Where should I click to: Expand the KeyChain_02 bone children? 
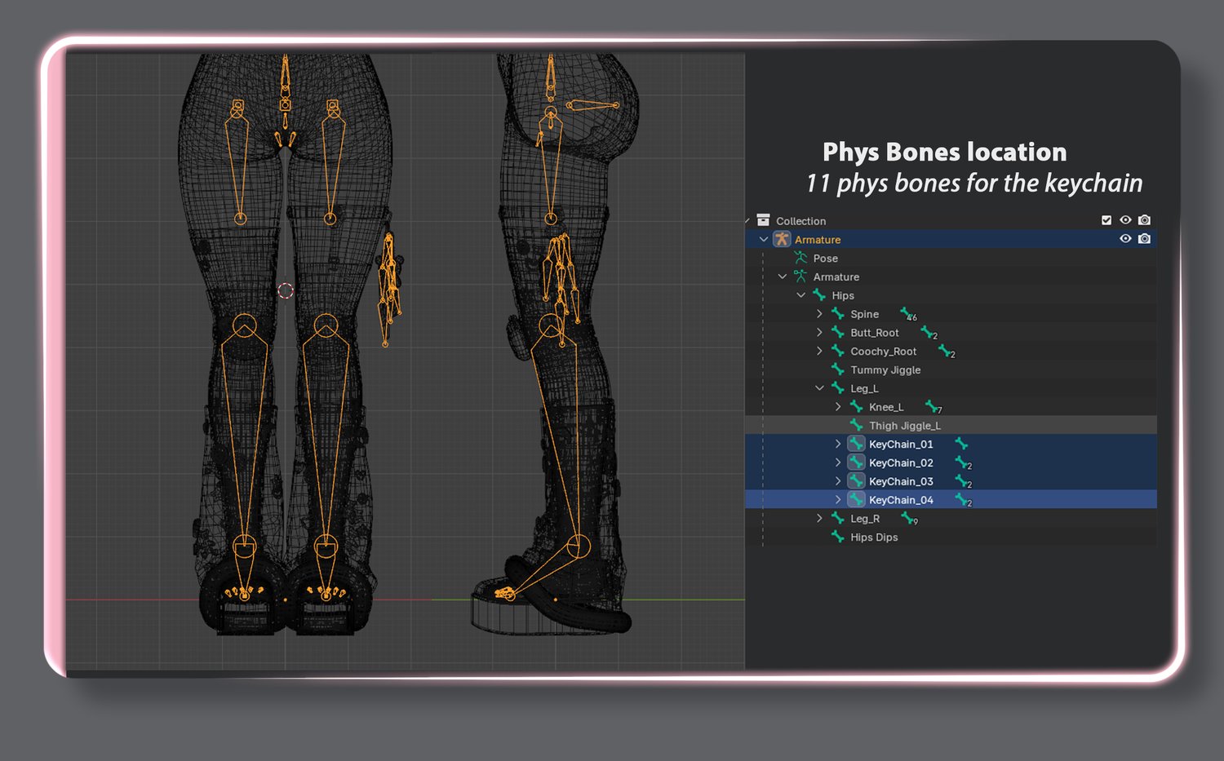click(x=838, y=462)
